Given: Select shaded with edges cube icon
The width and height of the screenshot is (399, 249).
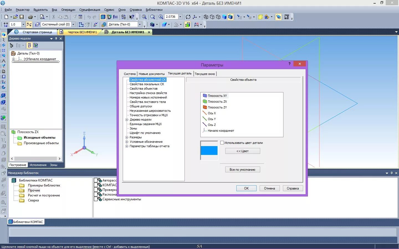Looking at the screenshot, I should [230, 17].
